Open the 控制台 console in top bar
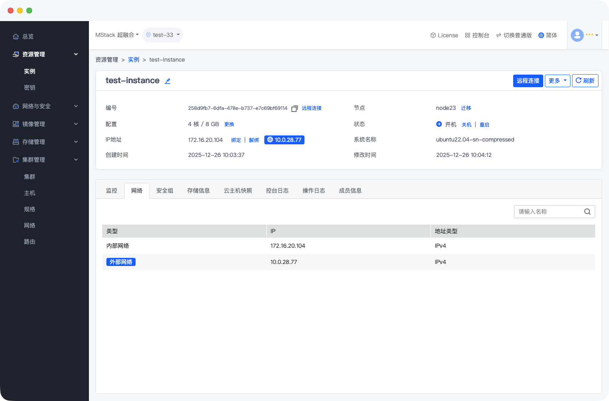Image resolution: width=609 pixels, height=401 pixels. coord(477,35)
